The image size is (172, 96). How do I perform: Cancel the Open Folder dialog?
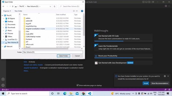(77, 56)
